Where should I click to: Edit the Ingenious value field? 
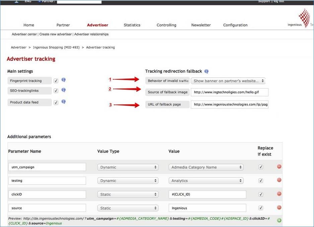point(208,208)
